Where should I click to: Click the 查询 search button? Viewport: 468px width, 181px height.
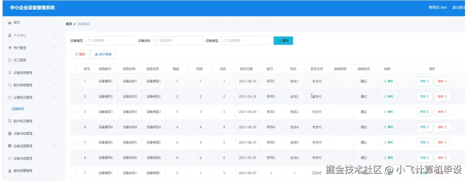tap(283, 40)
